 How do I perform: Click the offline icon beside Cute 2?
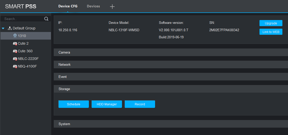[15, 44]
